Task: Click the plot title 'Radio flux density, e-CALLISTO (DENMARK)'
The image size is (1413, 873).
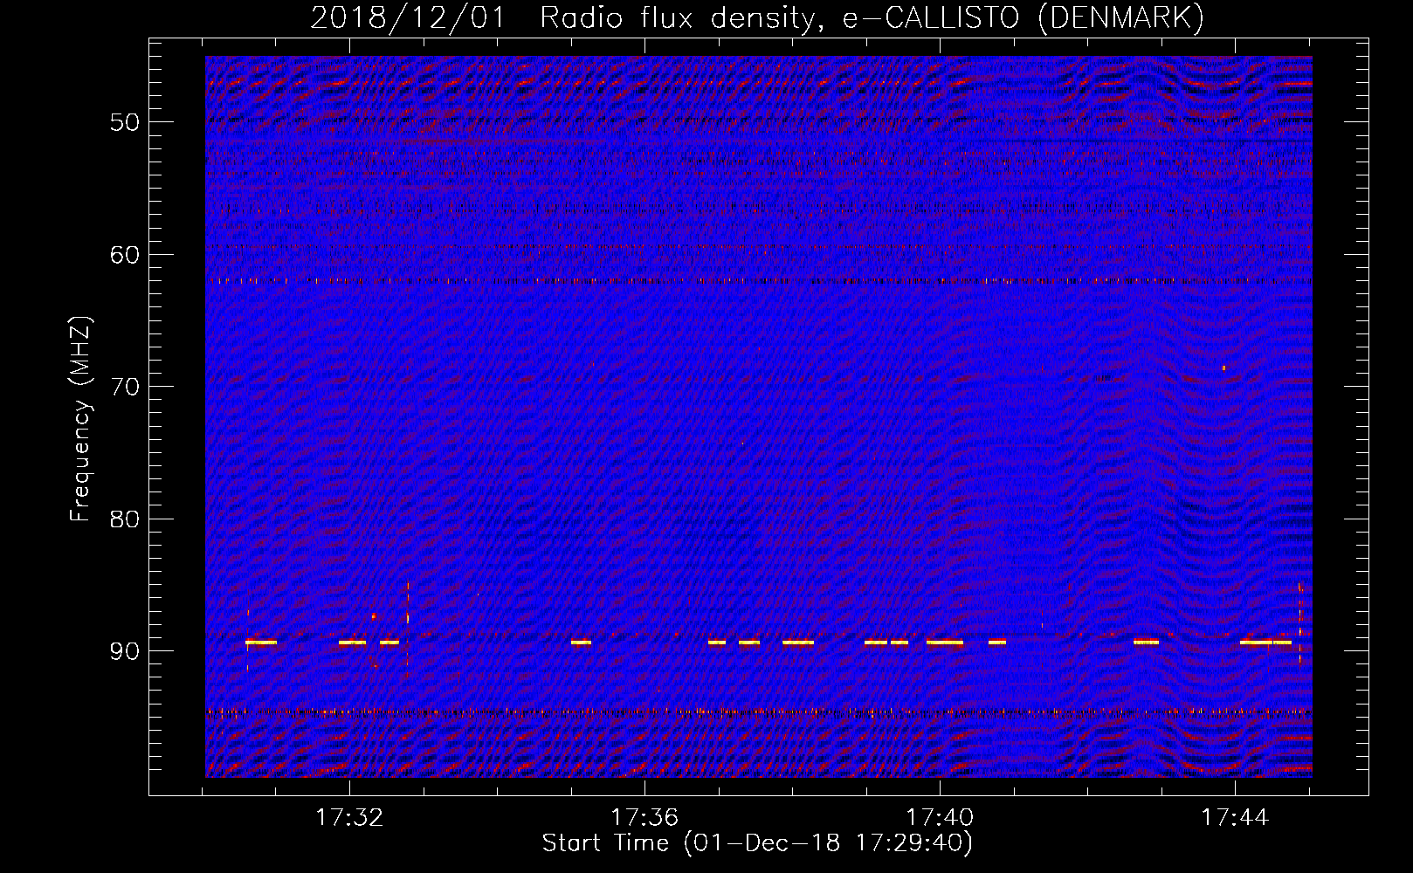Action: click(x=872, y=17)
